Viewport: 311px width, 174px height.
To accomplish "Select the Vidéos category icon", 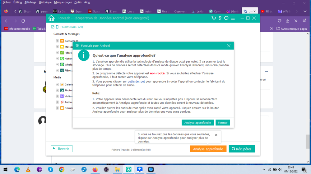I will coord(62,96).
